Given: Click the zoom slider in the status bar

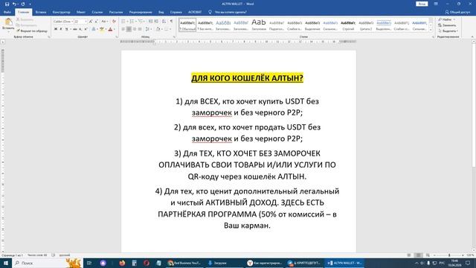Looking at the screenshot, I should 449,255.
